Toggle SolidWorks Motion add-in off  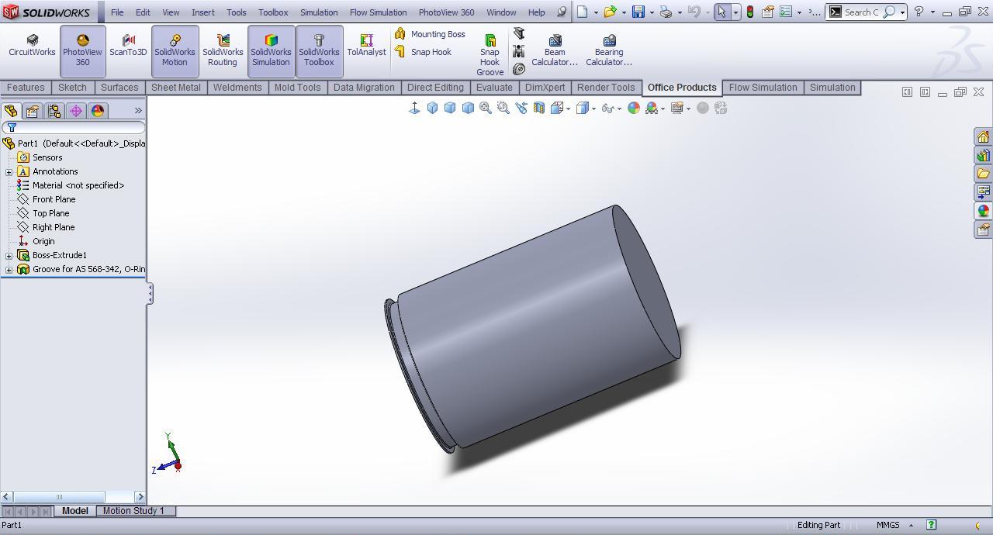pos(175,47)
